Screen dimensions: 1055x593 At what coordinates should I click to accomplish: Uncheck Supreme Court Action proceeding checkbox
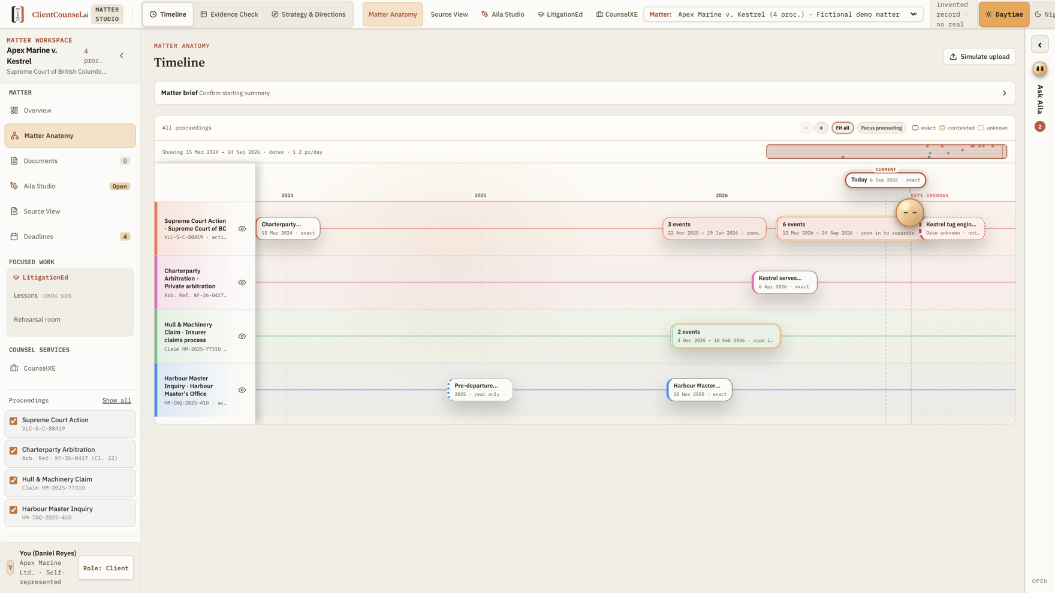[x=13, y=421]
